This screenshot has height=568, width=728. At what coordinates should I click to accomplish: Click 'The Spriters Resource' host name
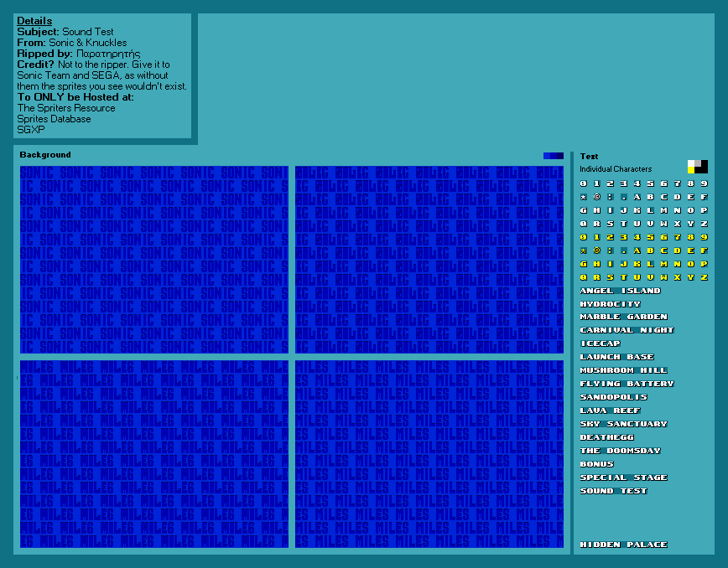click(x=66, y=108)
